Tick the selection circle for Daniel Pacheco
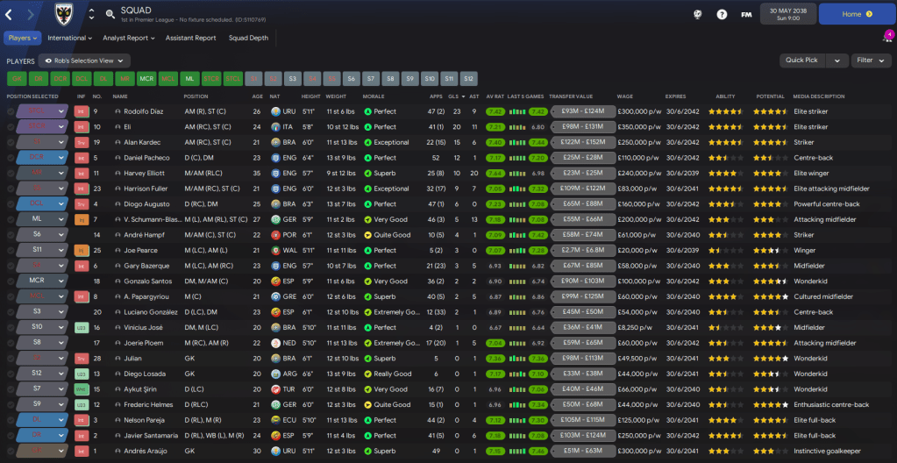 click(11, 158)
